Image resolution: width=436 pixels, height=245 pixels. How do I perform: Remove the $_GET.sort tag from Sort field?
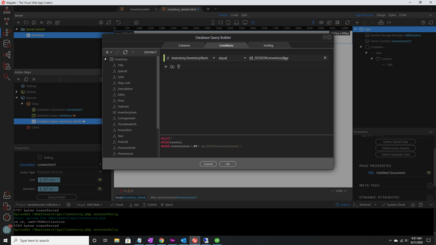point(58,180)
